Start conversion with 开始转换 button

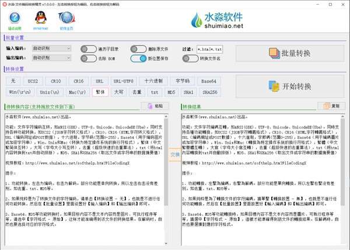click(290, 87)
